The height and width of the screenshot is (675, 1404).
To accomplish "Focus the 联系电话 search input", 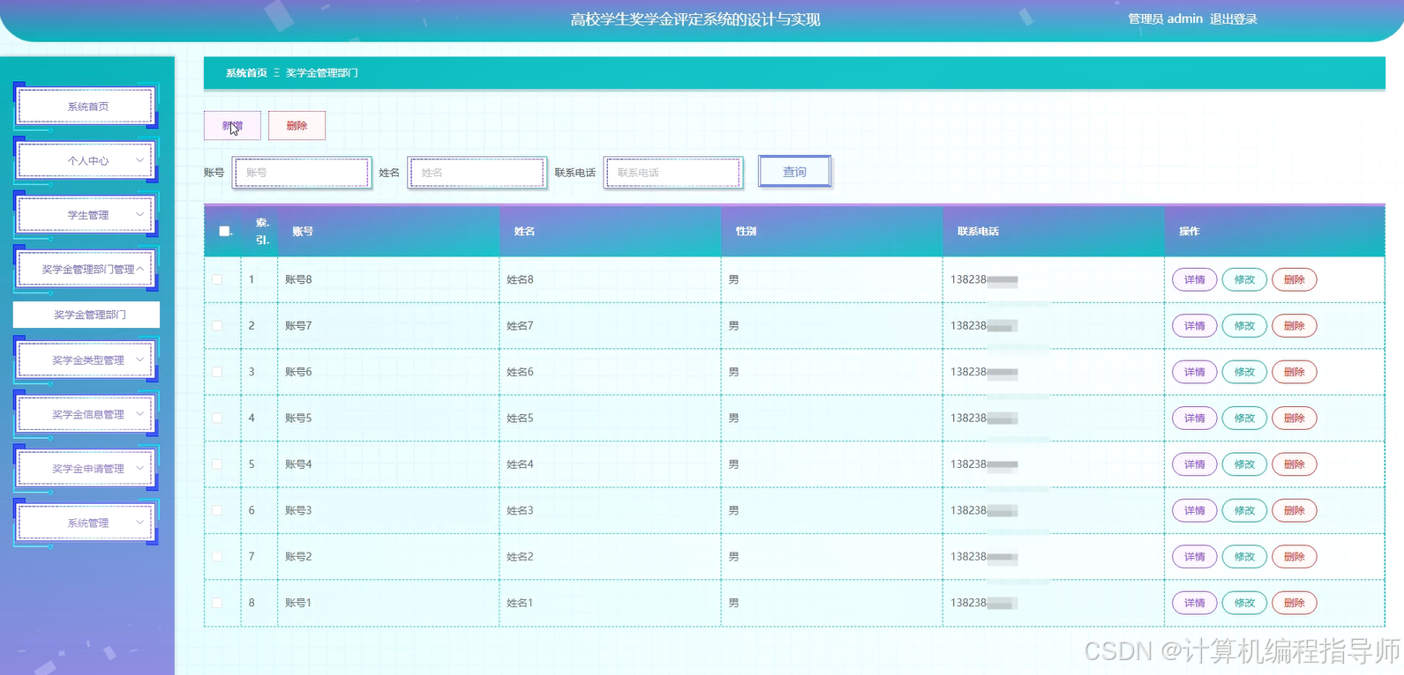I will click(673, 173).
